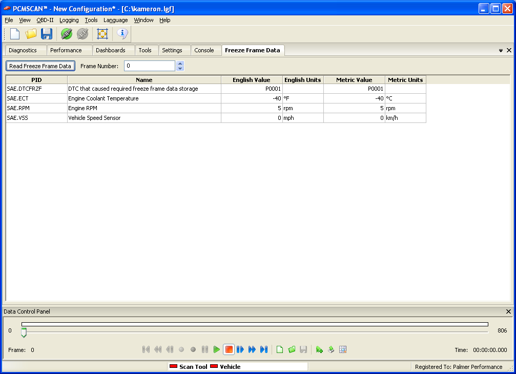
Task: Decrease Frame Number with down arrow
Action: point(180,69)
